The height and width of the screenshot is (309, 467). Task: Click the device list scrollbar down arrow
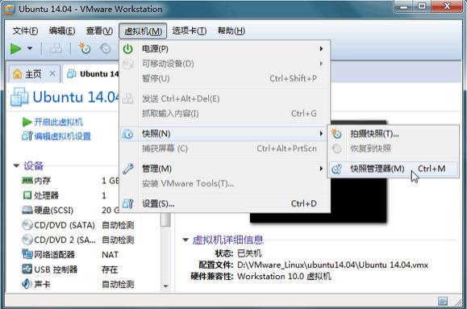point(166,286)
